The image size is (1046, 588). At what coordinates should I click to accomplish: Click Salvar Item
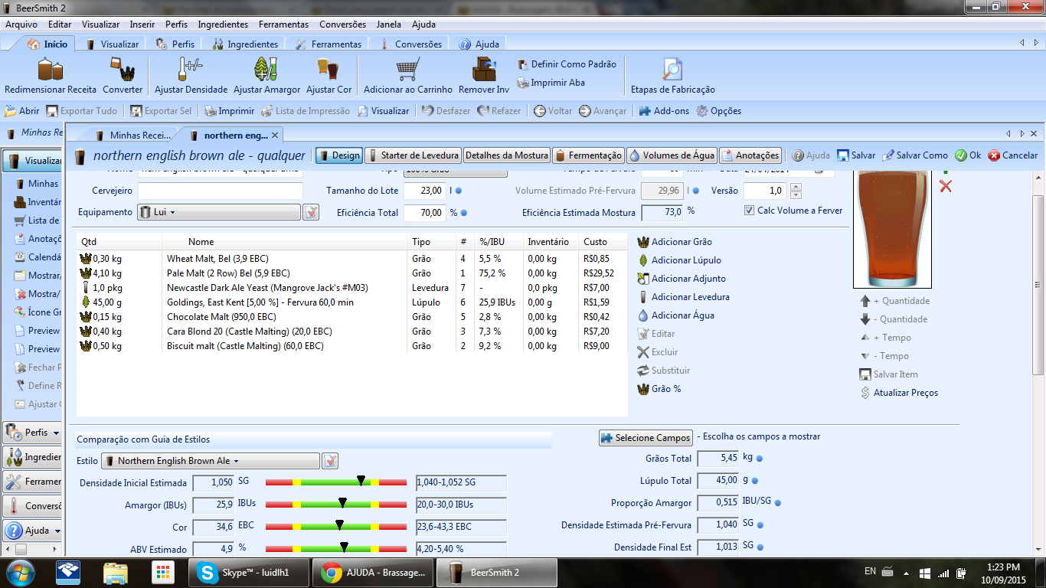pos(888,374)
